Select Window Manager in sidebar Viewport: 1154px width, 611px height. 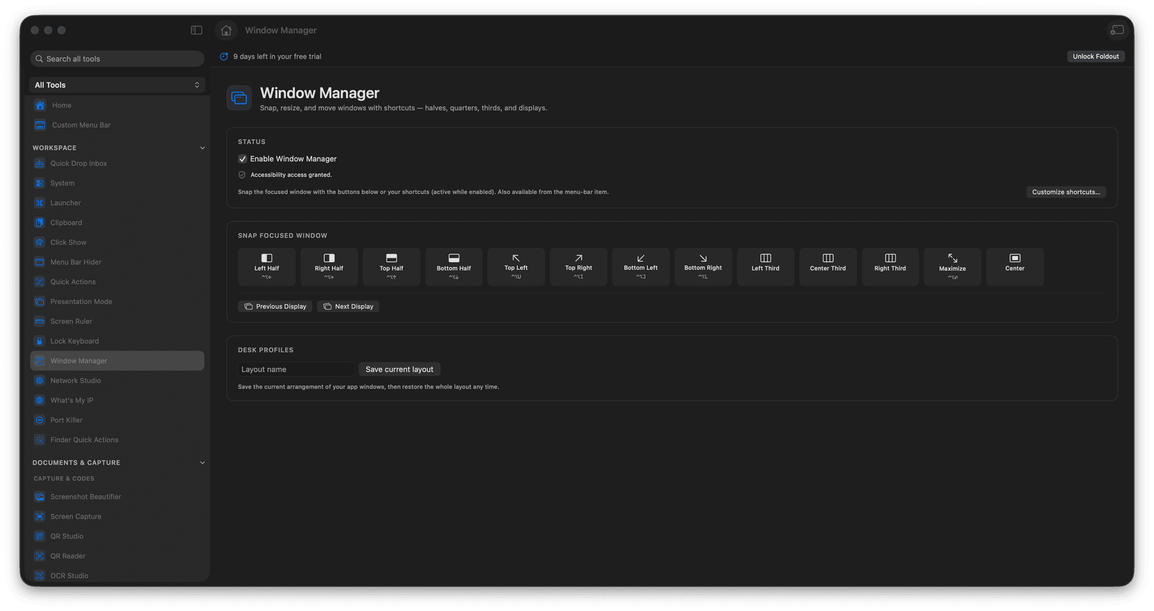117,361
